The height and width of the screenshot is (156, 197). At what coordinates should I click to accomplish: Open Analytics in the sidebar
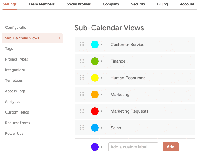coord(13,102)
